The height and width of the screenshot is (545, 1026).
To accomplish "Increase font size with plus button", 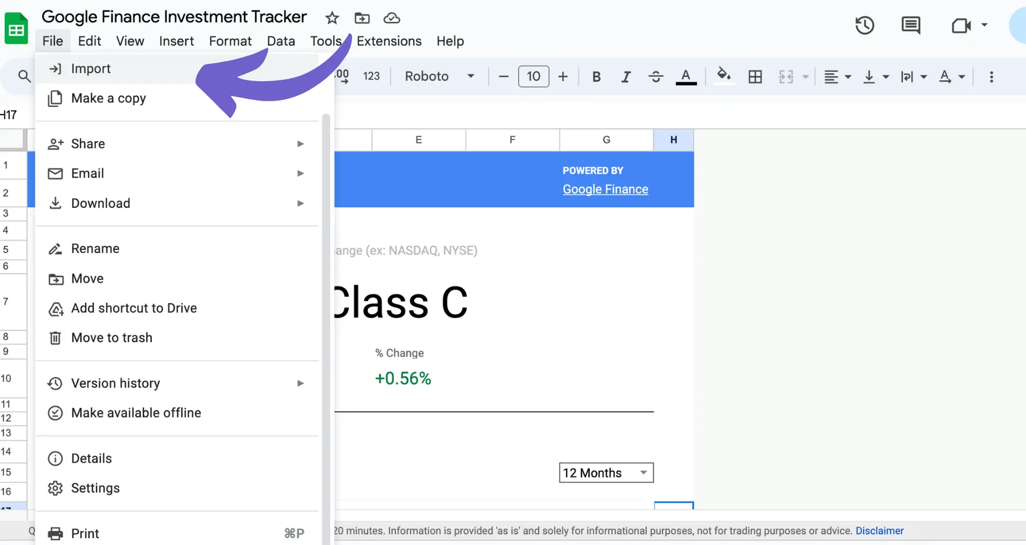I will coord(563,76).
